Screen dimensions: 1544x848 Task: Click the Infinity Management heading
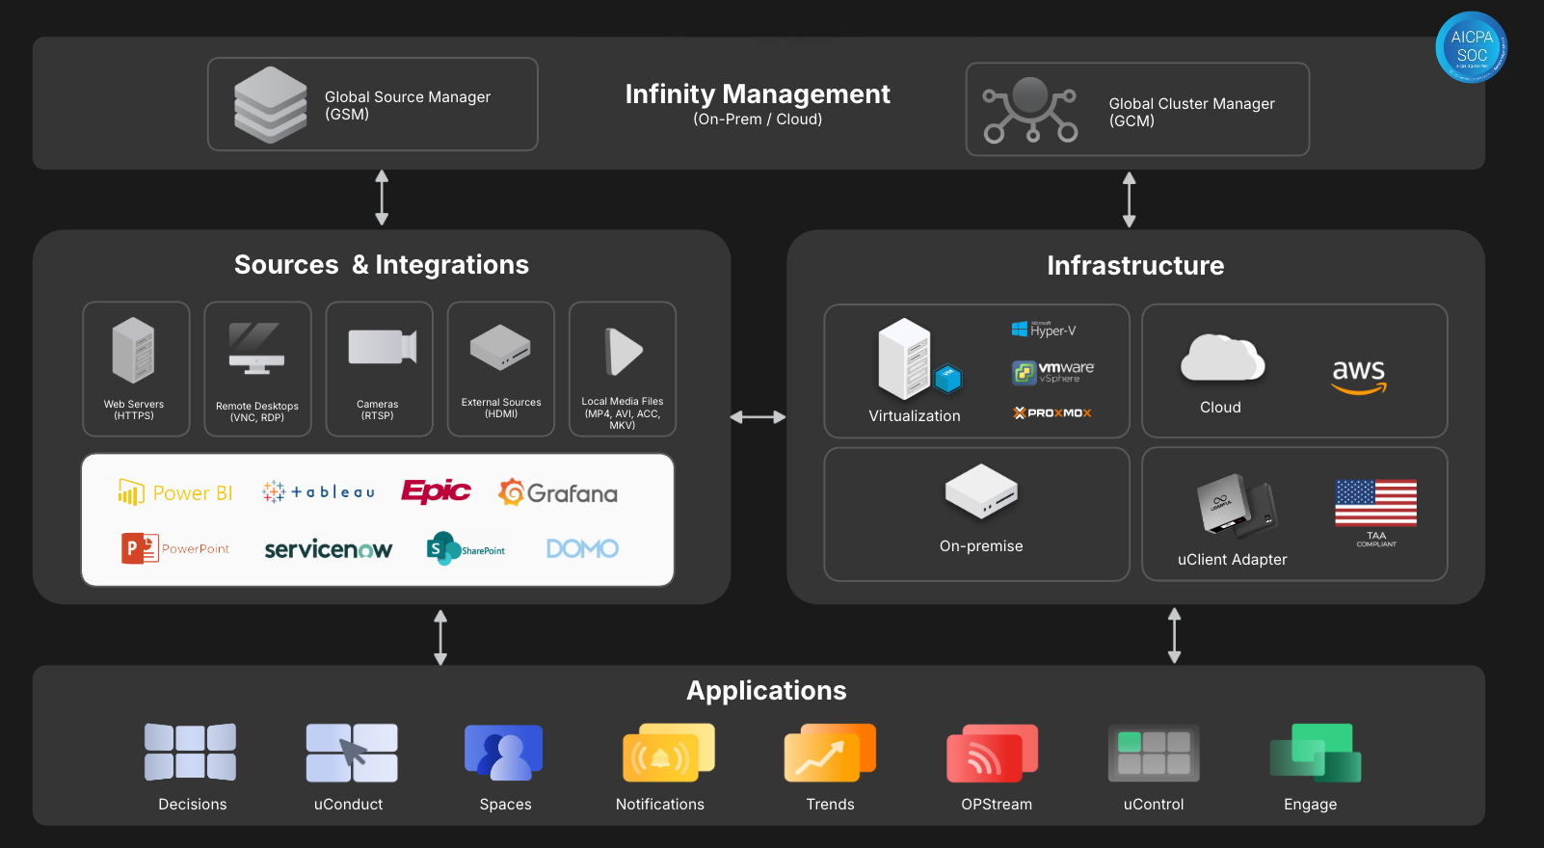[x=758, y=93]
